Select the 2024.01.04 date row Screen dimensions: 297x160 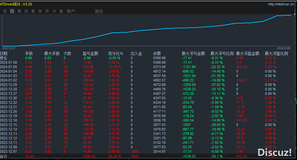point(9,72)
